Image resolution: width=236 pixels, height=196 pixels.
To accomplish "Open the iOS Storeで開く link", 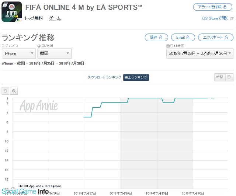I will point(215,18).
